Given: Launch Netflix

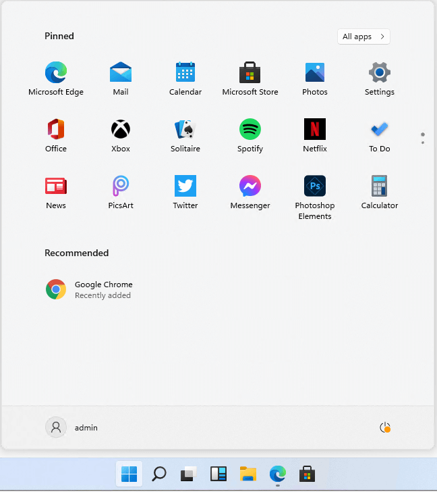Looking at the screenshot, I should click(x=315, y=135).
